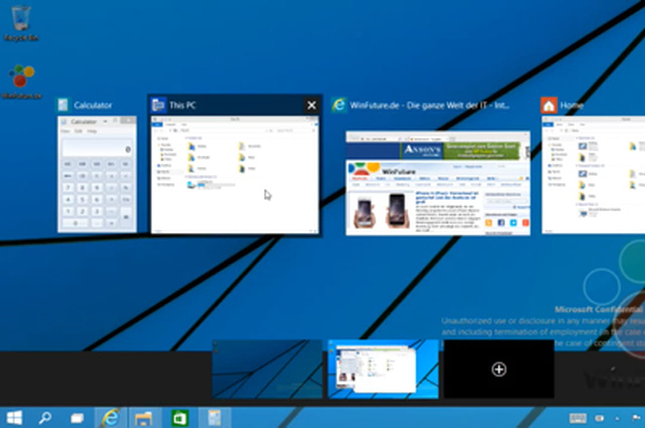Select the first empty virtual desktop thumbnail
The height and width of the screenshot is (428, 645).
(267, 370)
